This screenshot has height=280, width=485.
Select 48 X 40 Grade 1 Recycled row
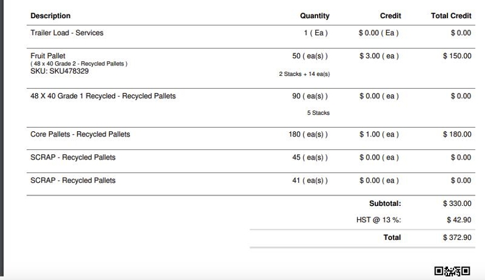pos(251,108)
